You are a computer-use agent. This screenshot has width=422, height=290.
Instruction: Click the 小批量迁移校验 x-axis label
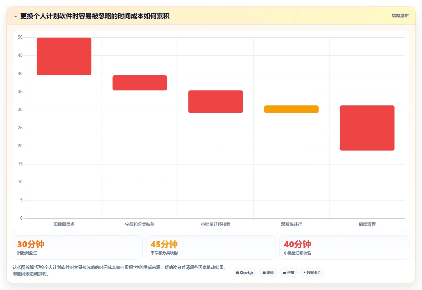pos(216,224)
